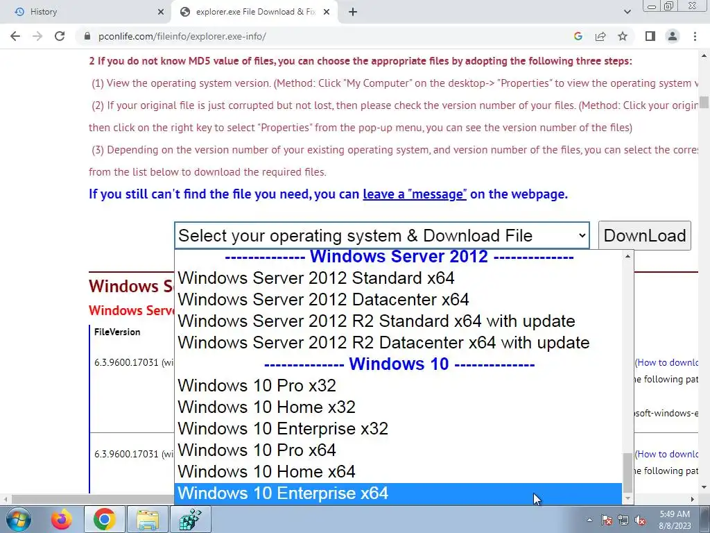Select Windows 10 Home x64 option
The image size is (710, 533).
point(398,471)
